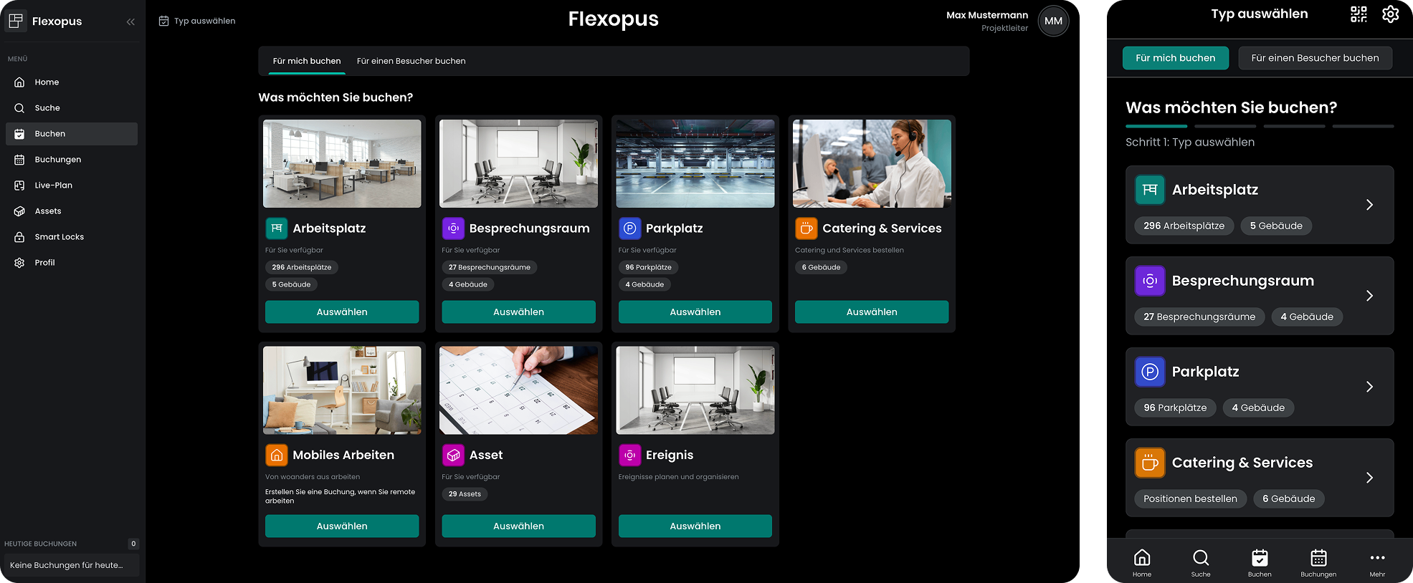Viewport: 1413px width, 583px height.
Task: Open Heutige Buchungen empty notice box
Action: 72,565
